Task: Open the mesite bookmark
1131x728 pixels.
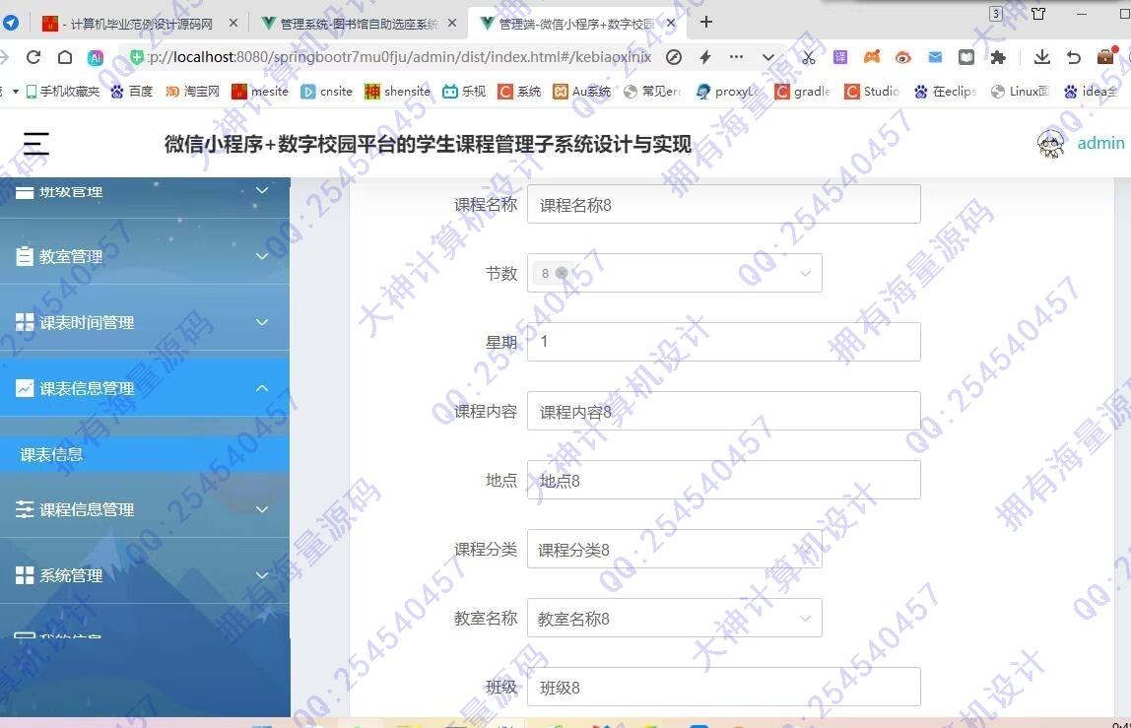Action: (260, 91)
